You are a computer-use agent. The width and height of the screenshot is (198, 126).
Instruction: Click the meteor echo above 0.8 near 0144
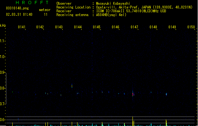coord(72,86)
